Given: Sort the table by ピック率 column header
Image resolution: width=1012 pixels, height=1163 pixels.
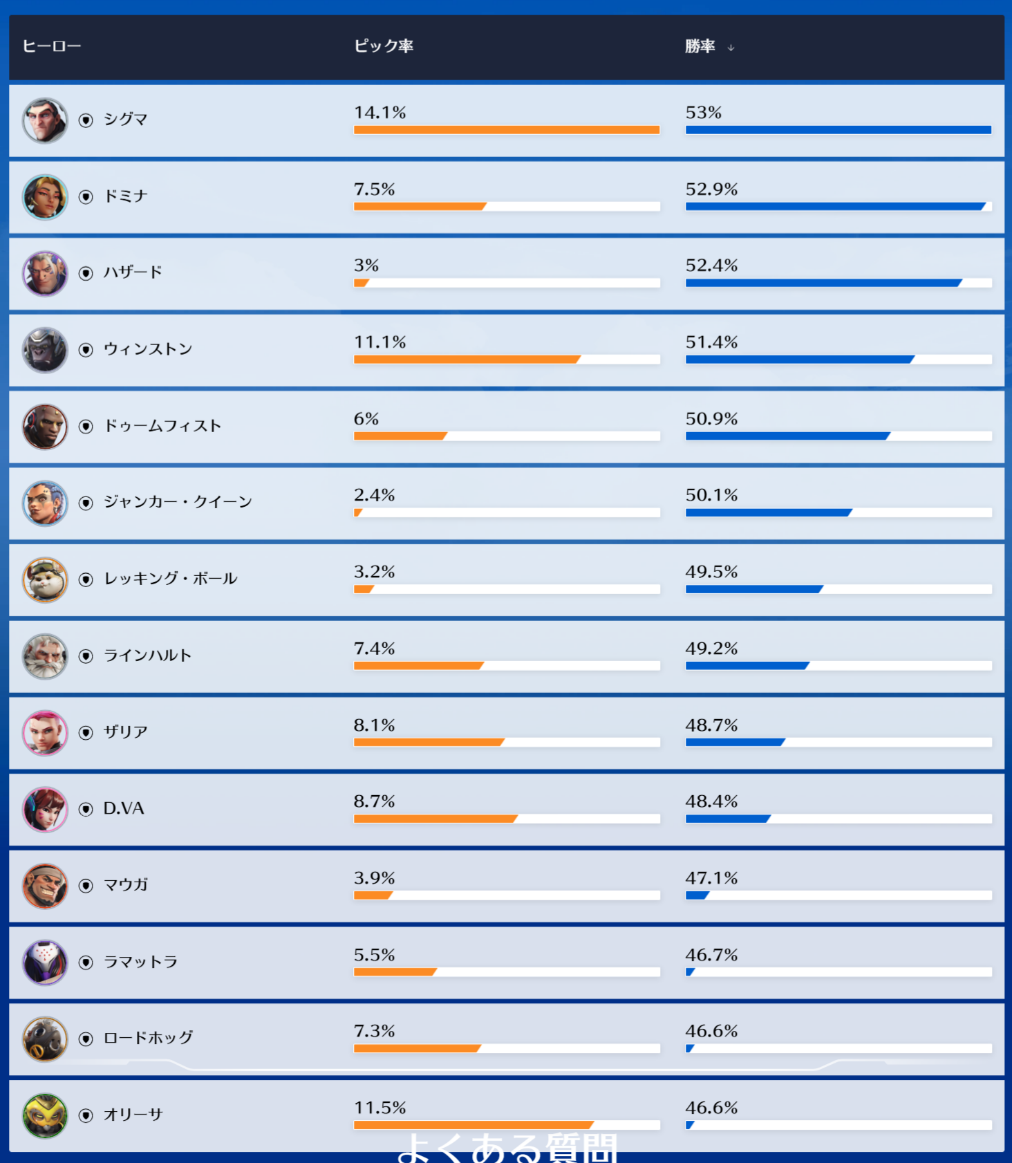Looking at the screenshot, I should click(384, 46).
